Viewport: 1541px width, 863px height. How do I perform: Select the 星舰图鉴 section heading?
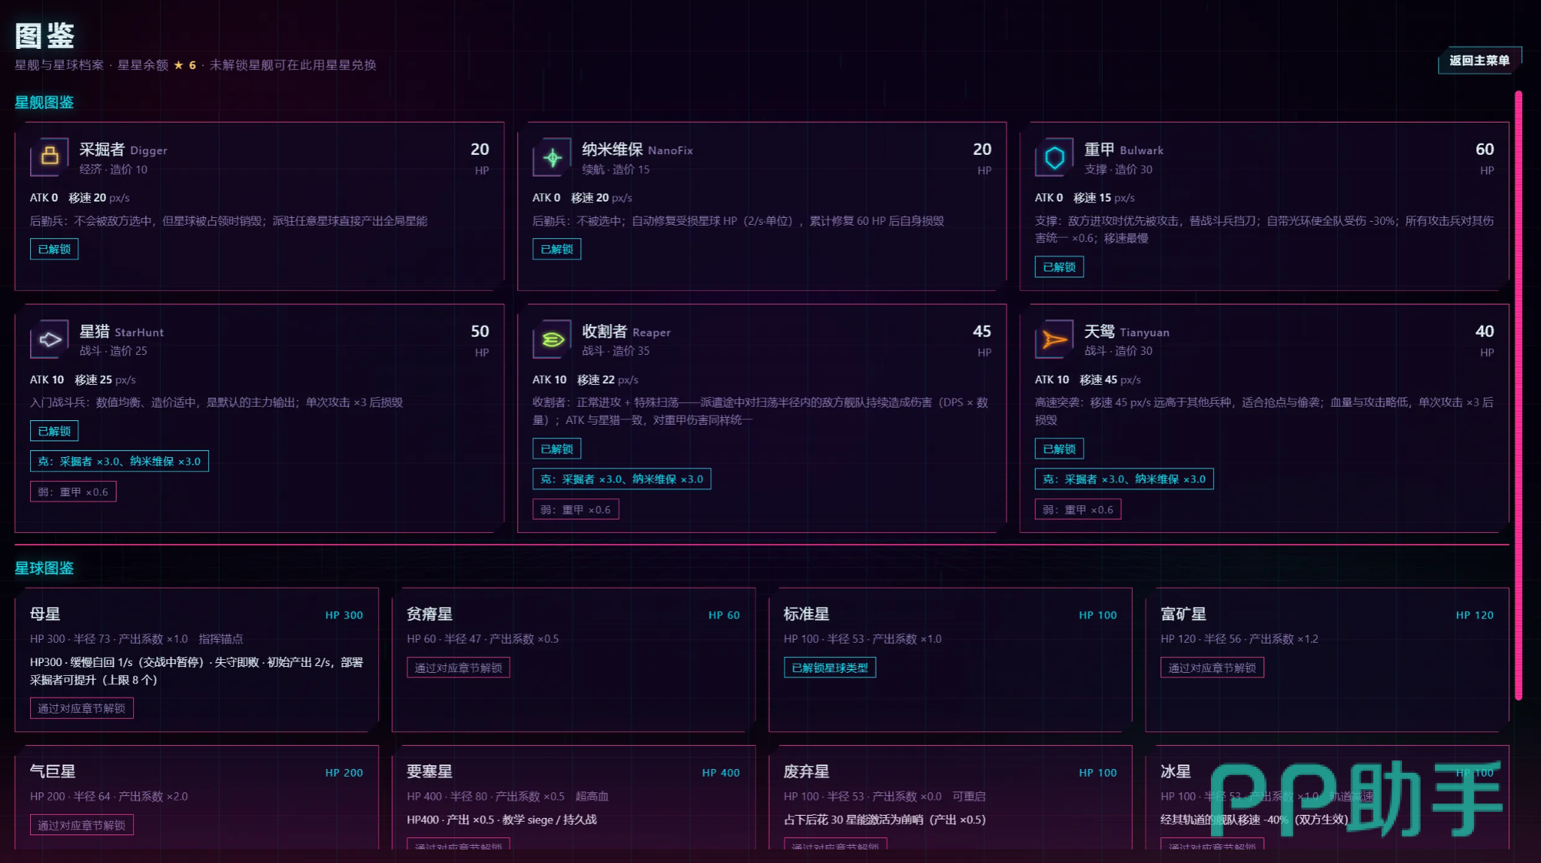(x=44, y=102)
